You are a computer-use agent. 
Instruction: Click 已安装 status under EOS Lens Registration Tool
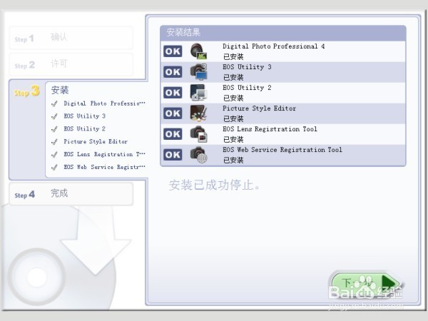tap(233, 140)
